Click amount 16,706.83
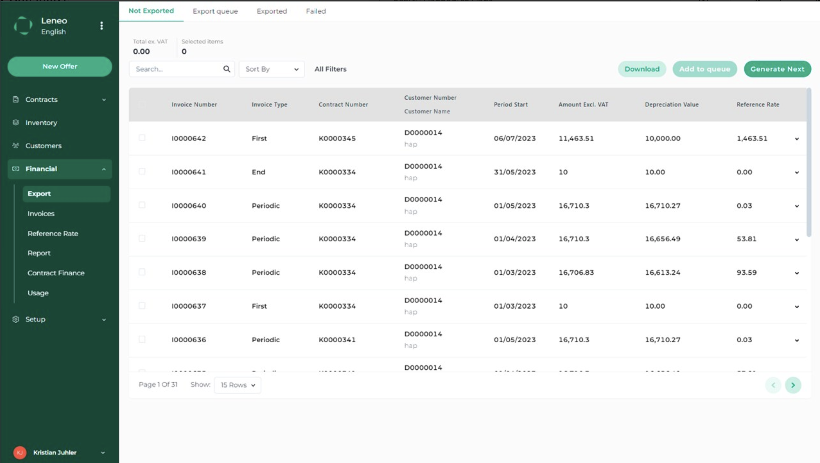The width and height of the screenshot is (820, 463). (576, 272)
